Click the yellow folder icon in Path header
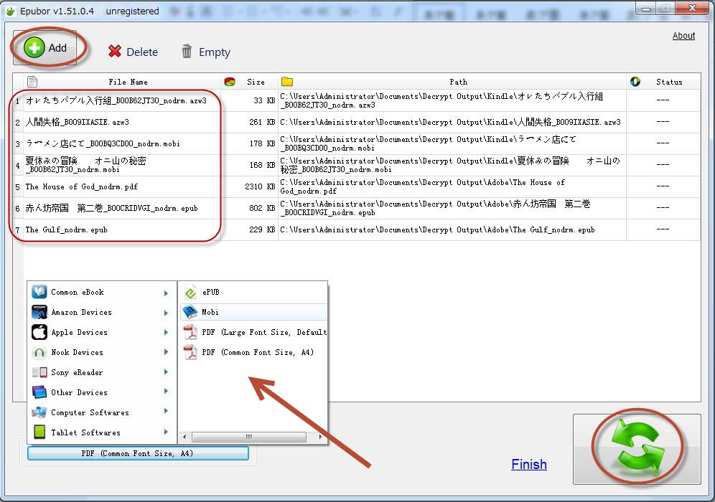 (x=287, y=82)
